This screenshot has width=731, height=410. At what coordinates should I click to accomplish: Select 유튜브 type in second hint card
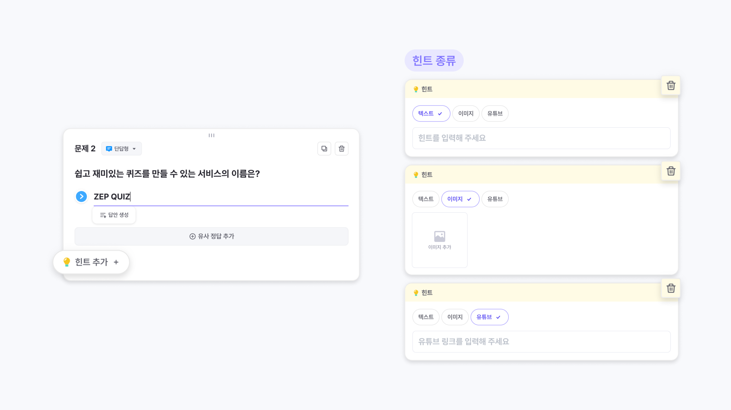(x=495, y=199)
